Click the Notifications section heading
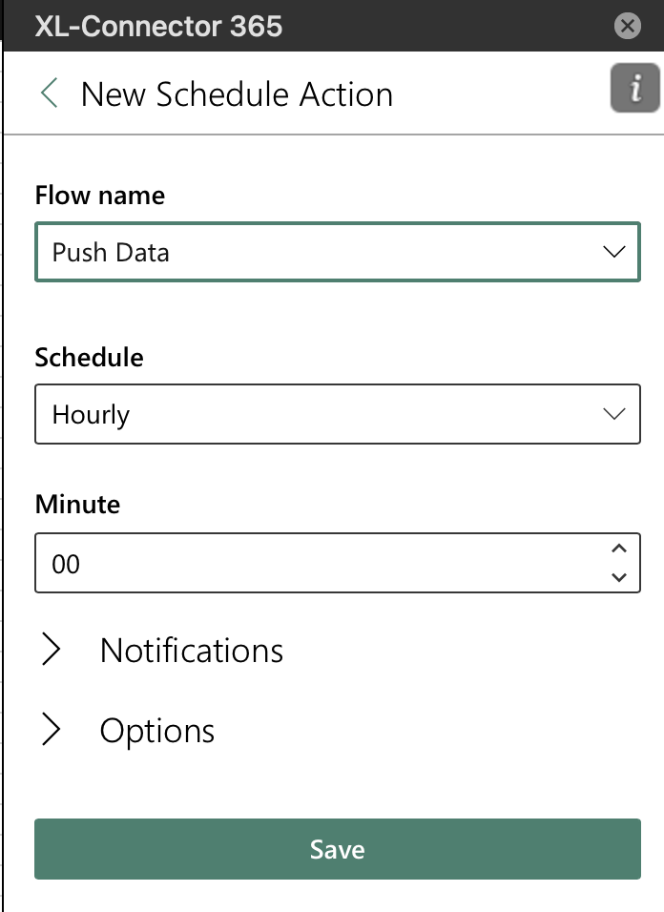This screenshot has height=912, width=664. point(192,651)
